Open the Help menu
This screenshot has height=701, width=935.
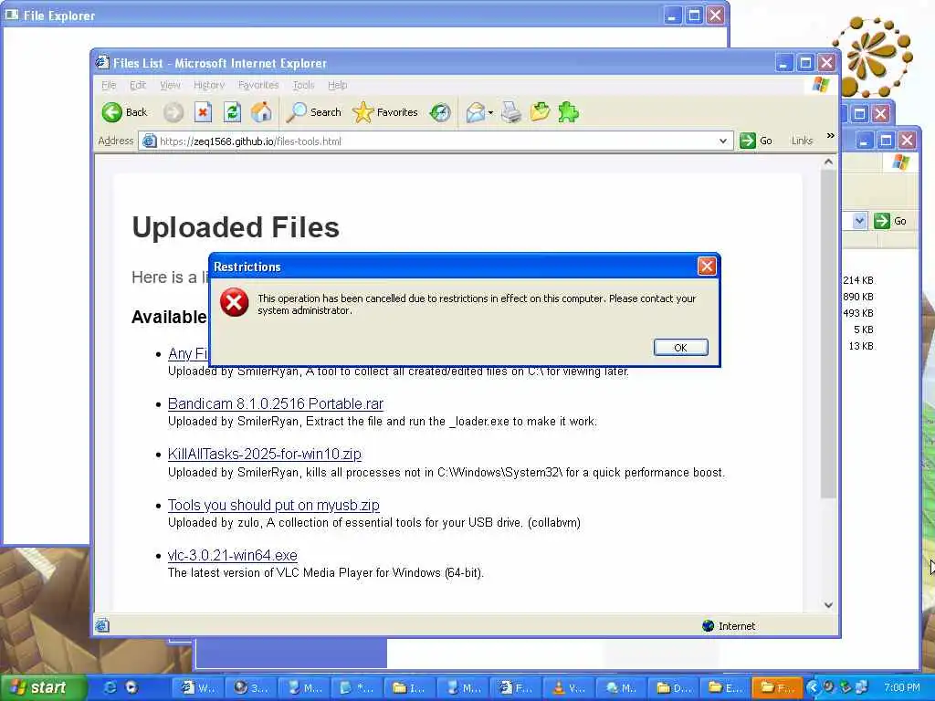(338, 85)
